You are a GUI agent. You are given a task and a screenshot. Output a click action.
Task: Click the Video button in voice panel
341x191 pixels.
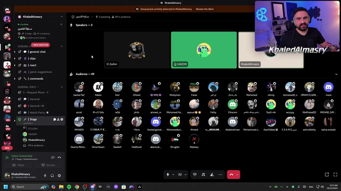pyautogui.click(x=18, y=165)
